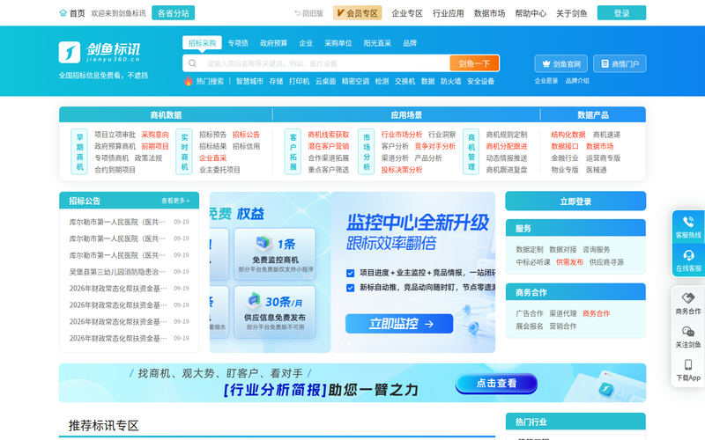Open 数据接口 link

click(x=565, y=146)
